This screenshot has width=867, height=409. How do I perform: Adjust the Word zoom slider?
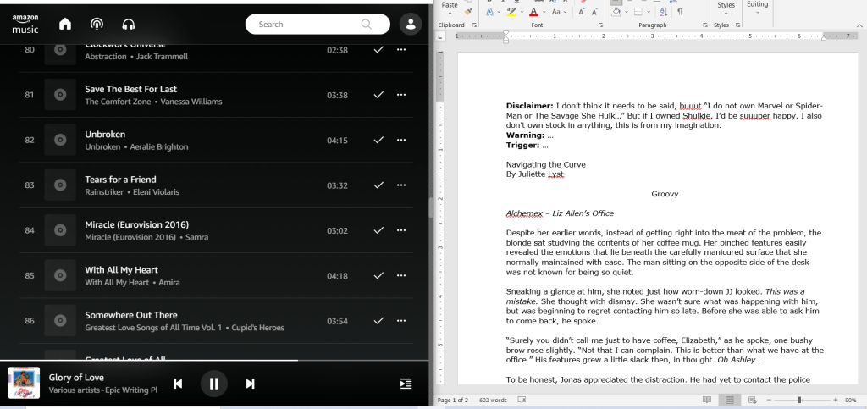tap(798, 400)
